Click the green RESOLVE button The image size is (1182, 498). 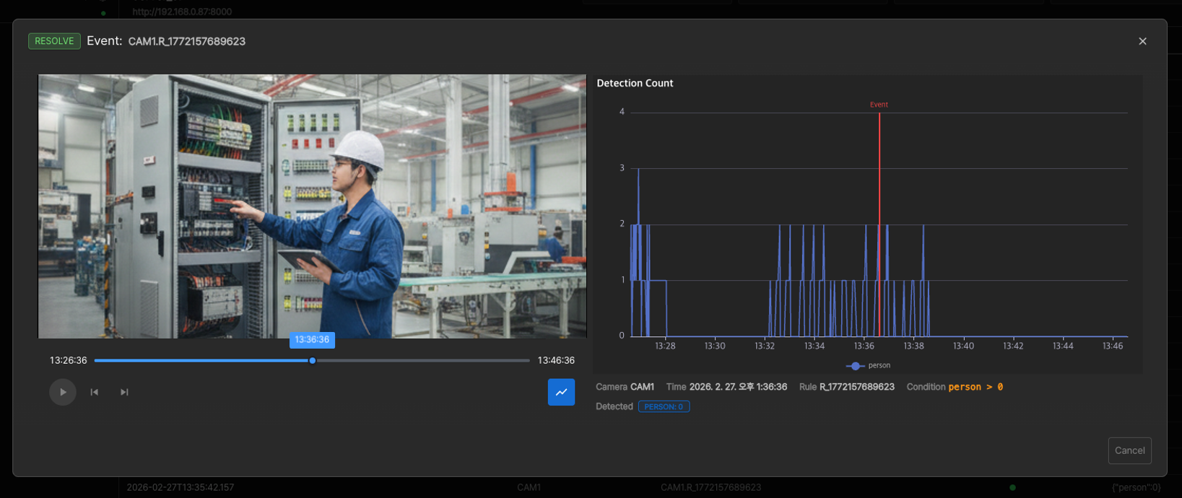[x=54, y=41]
